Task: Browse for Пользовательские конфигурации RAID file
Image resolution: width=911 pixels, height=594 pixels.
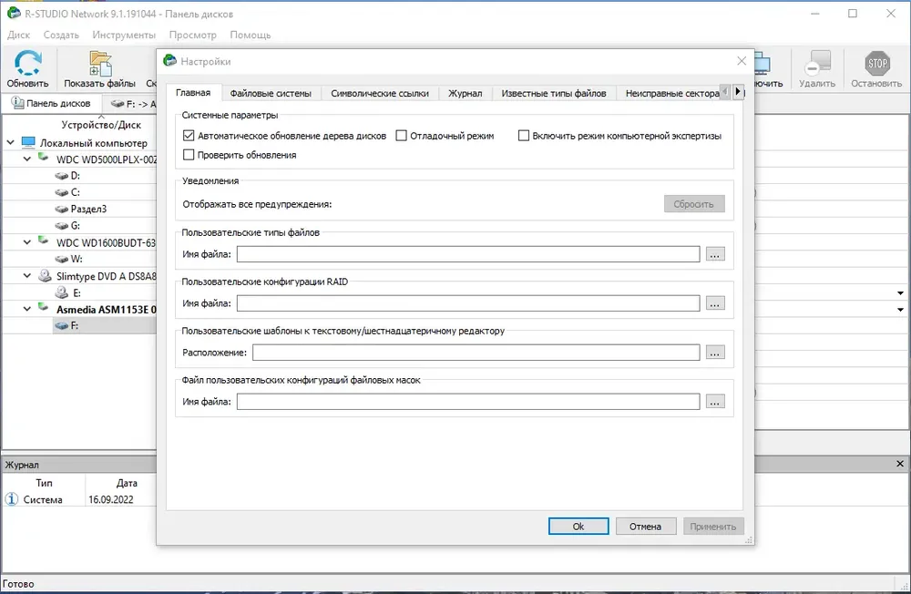Action: point(715,303)
